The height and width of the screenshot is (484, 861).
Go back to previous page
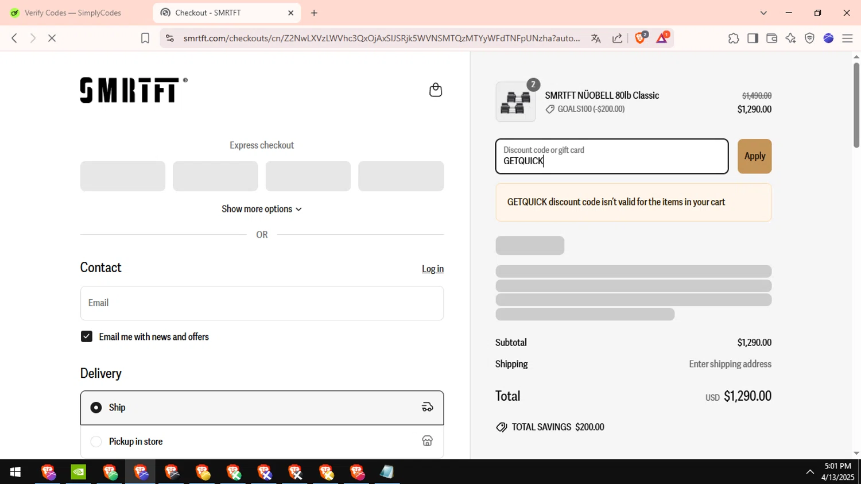[x=14, y=38]
